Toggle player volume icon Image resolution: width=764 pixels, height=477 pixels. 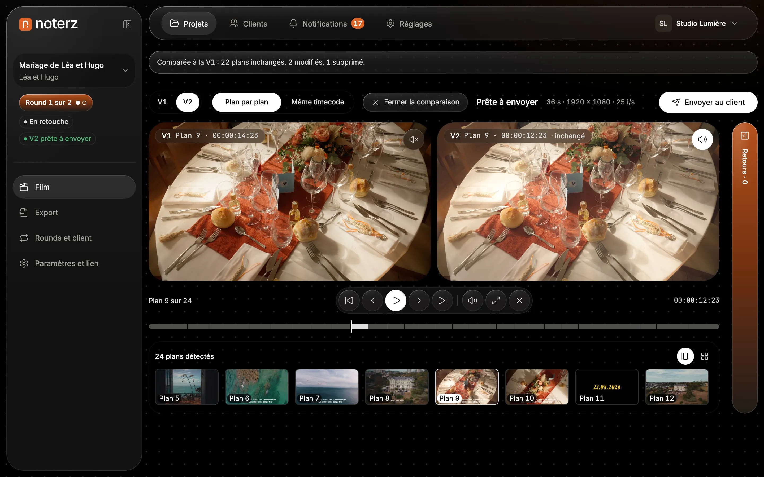click(x=473, y=300)
